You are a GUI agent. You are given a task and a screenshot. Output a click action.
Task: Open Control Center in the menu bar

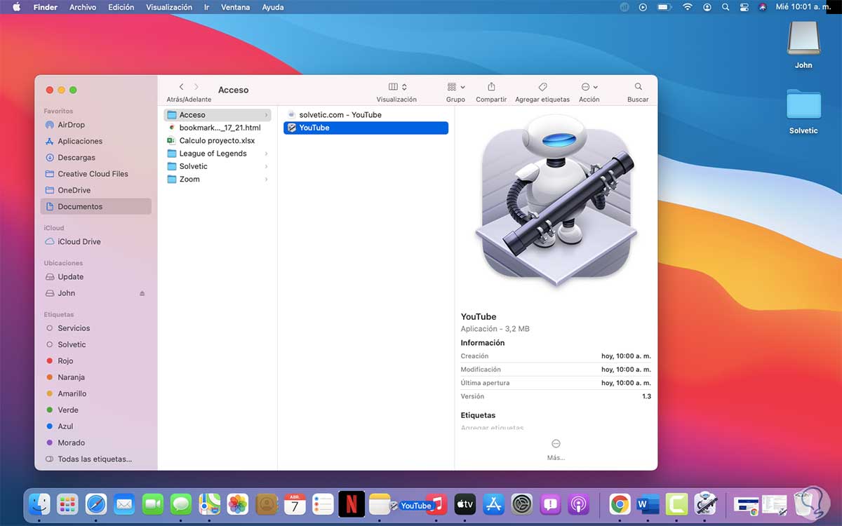click(745, 7)
